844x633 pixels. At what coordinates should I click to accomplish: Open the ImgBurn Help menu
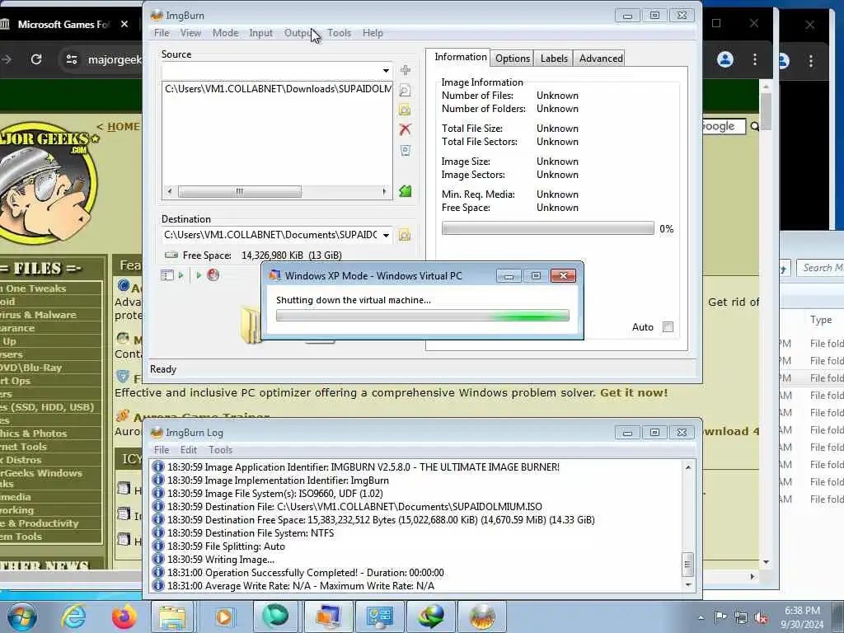[373, 33]
